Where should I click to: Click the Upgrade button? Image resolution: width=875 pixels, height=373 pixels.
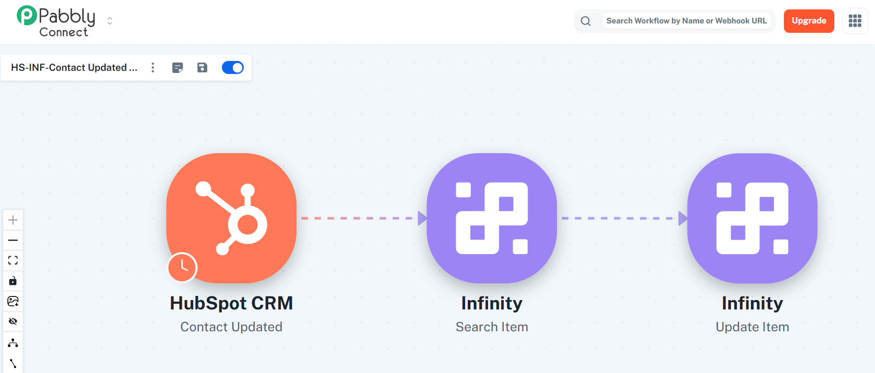pos(809,21)
